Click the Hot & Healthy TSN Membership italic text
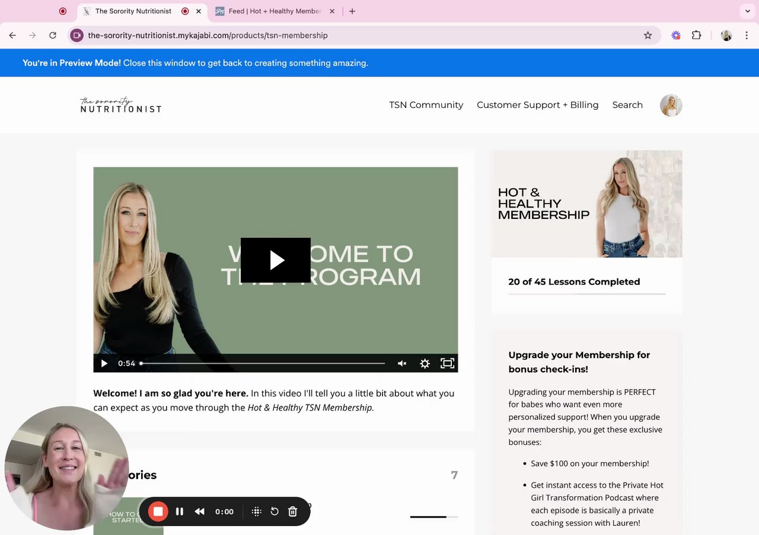The image size is (759, 535). click(311, 407)
